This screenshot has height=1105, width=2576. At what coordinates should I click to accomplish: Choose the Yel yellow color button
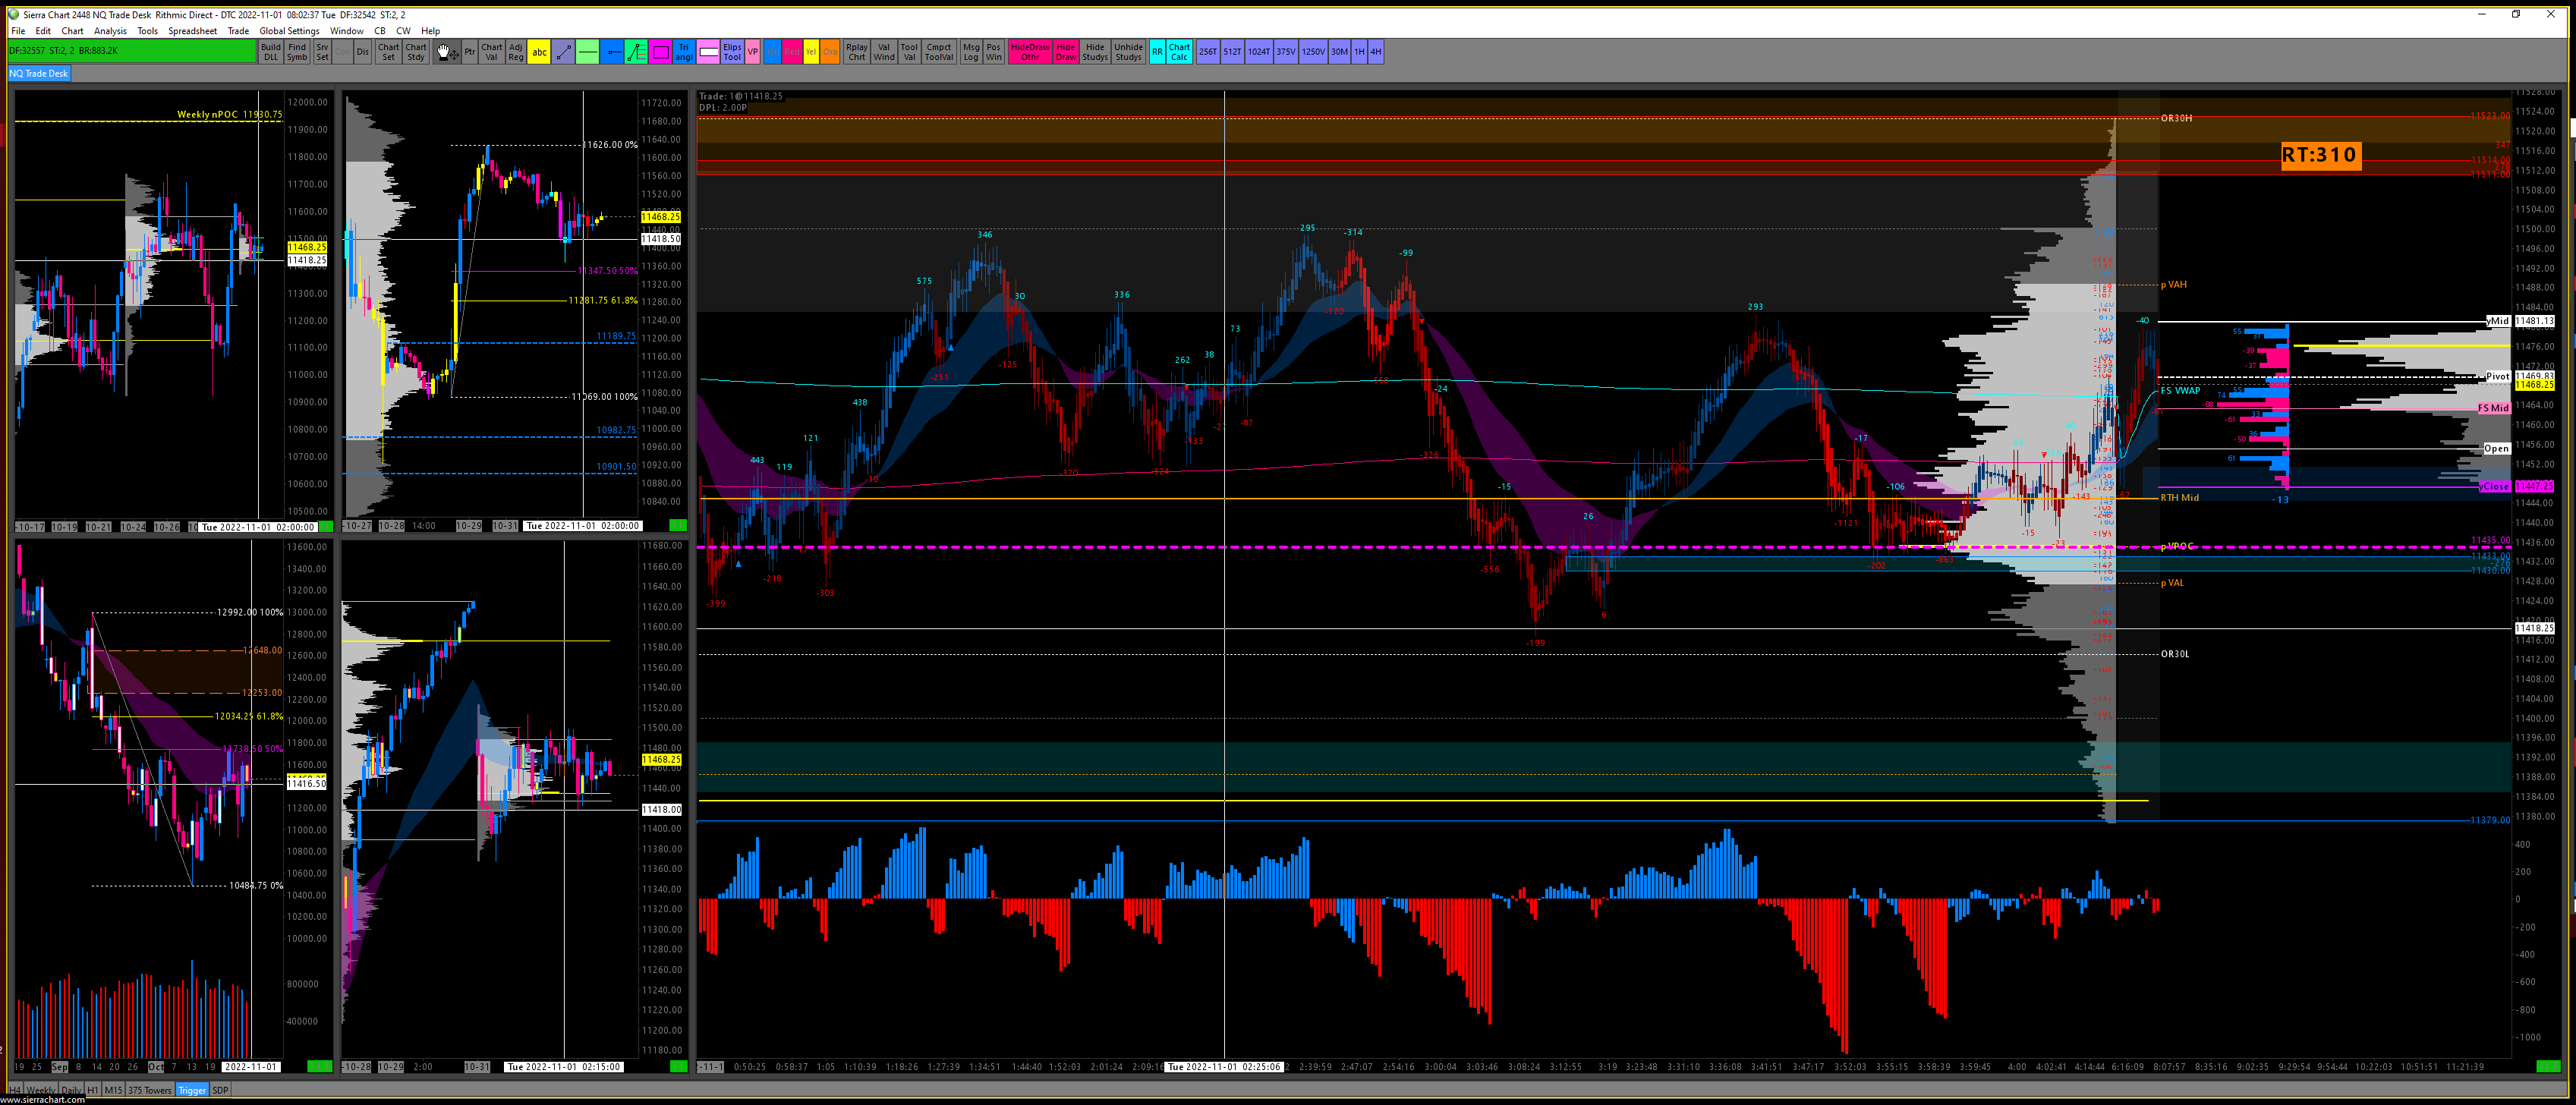coord(811,52)
